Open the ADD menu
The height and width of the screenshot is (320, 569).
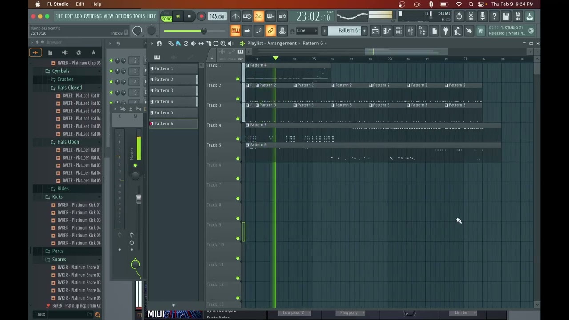[78, 16]
